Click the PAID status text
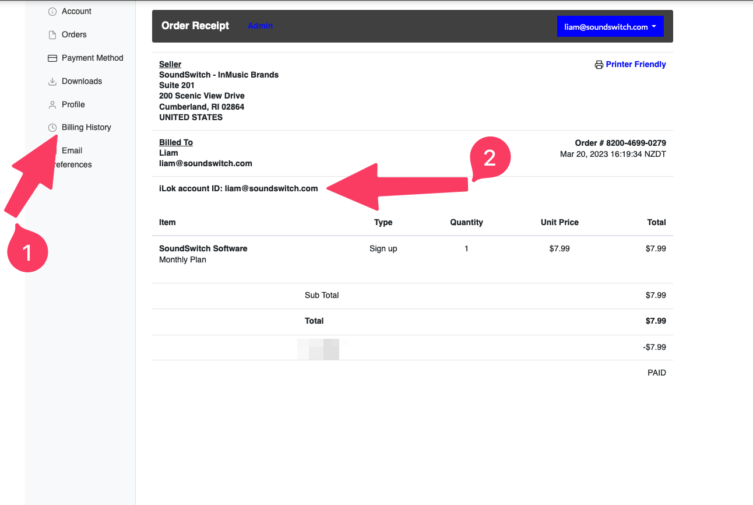753x505 pixels. [657, 373]
